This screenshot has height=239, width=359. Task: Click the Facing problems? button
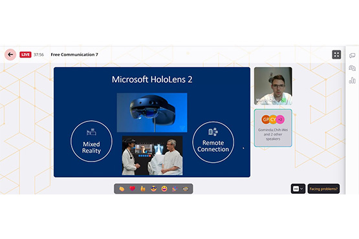[323, 189]
